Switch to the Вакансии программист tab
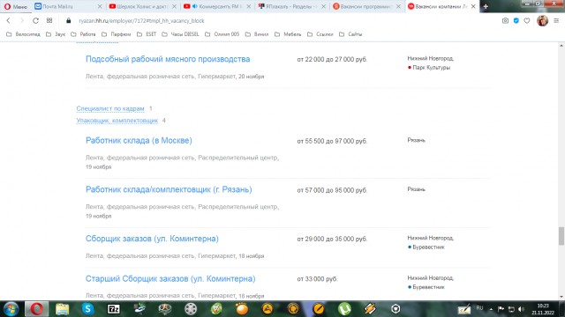565x317 pixels. coord(363,6)
